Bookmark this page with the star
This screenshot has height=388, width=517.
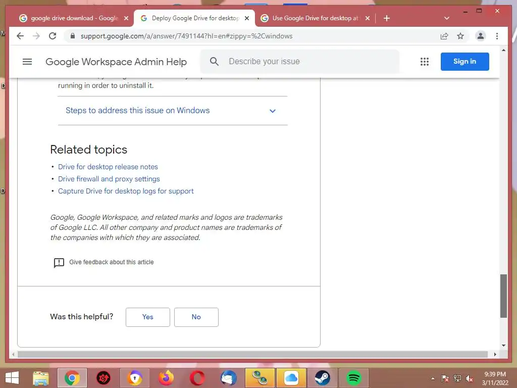[x=460, y=36]
